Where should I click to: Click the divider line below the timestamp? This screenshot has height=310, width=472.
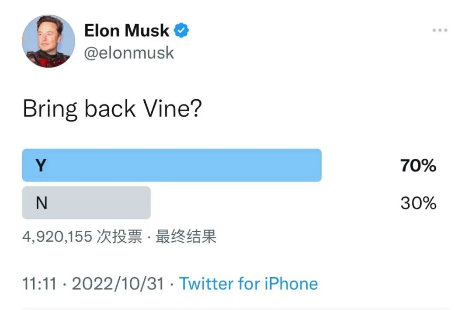pyautogui.click(x=236, y=309)
